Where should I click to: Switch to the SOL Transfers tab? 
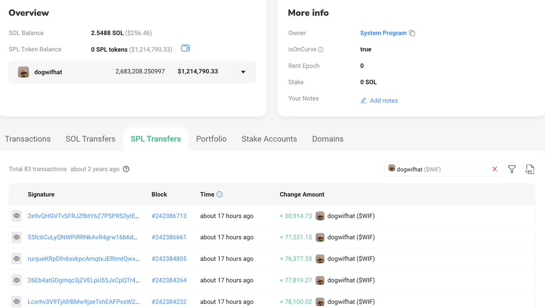[x=90, y=139]
